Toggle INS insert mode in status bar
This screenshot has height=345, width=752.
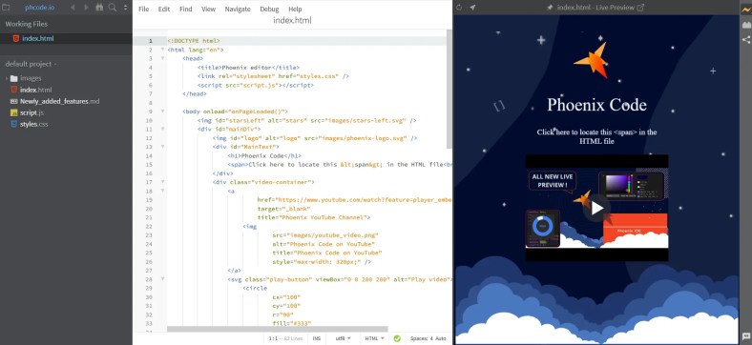click(x=317, y=338)
